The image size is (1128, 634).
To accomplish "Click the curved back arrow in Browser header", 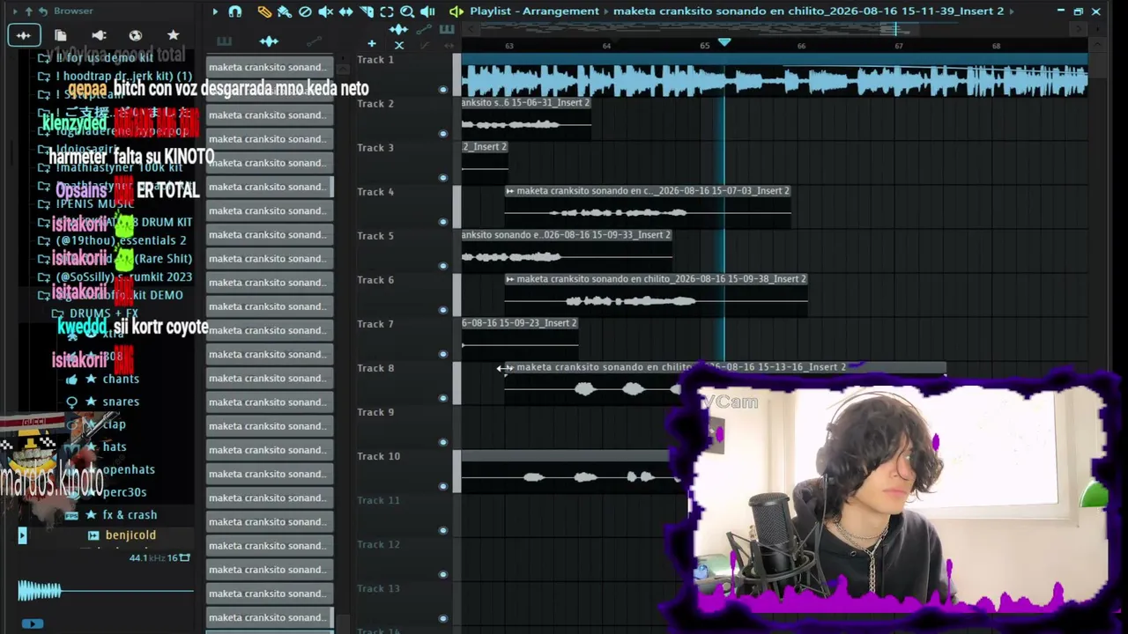I will pos(43,11).
